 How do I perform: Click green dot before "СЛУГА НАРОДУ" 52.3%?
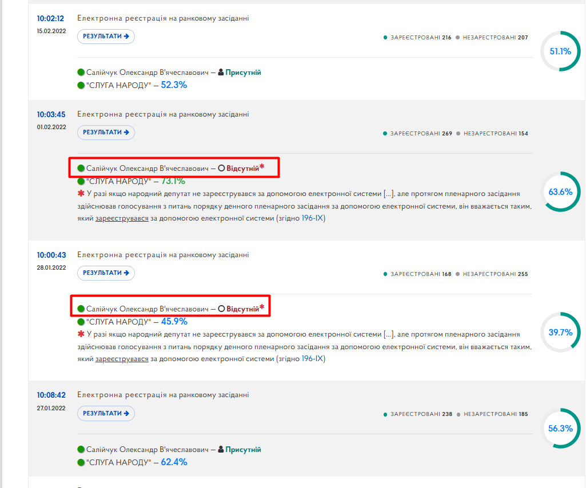(x=81, y=85)
